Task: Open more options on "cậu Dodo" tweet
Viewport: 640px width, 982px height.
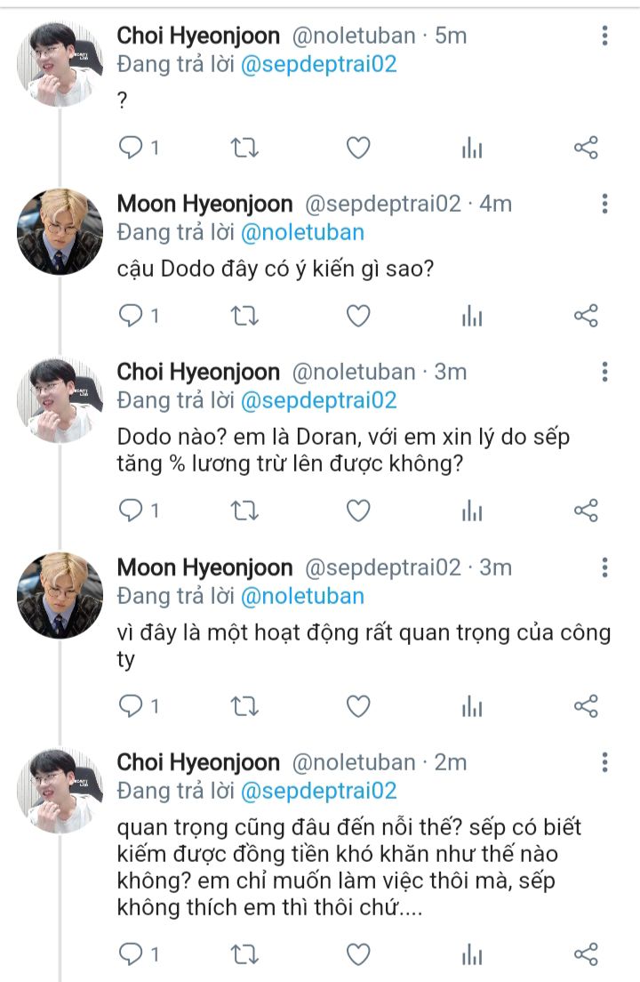Action: [604, 204]
